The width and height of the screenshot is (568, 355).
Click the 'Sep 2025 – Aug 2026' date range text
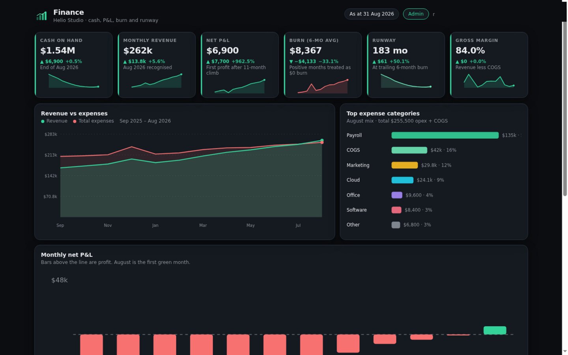pyautogui.click(x=145, y=121)
